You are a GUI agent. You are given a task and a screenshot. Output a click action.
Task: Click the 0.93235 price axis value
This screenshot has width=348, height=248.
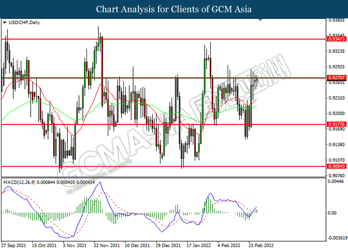pyautogui.click(x=337, y=52)
